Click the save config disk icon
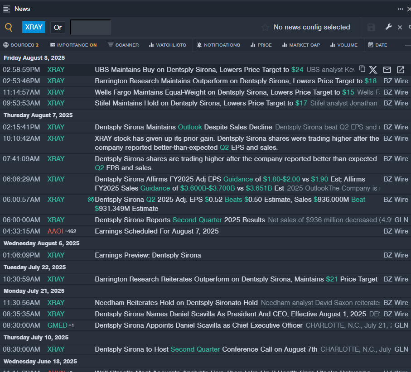Screen dimensions: 411x372 pyautogui.click(x=371, y=27)
